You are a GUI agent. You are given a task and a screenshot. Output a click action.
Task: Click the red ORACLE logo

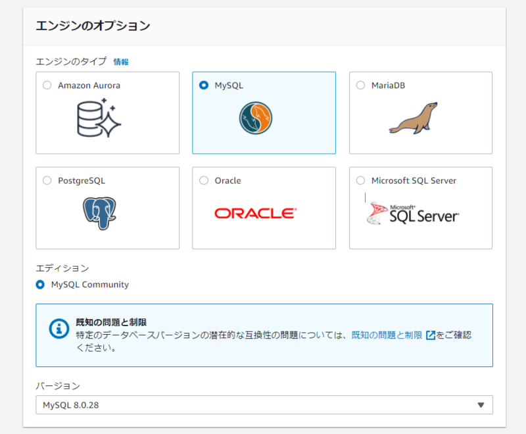(x=256, y=213)
